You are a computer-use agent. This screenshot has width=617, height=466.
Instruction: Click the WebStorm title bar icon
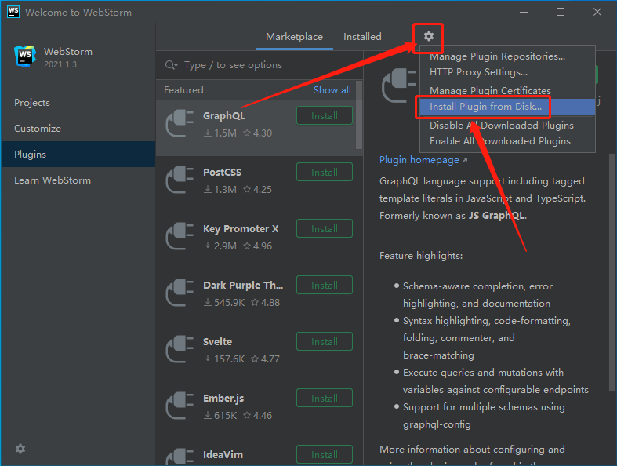pos(13,12)
